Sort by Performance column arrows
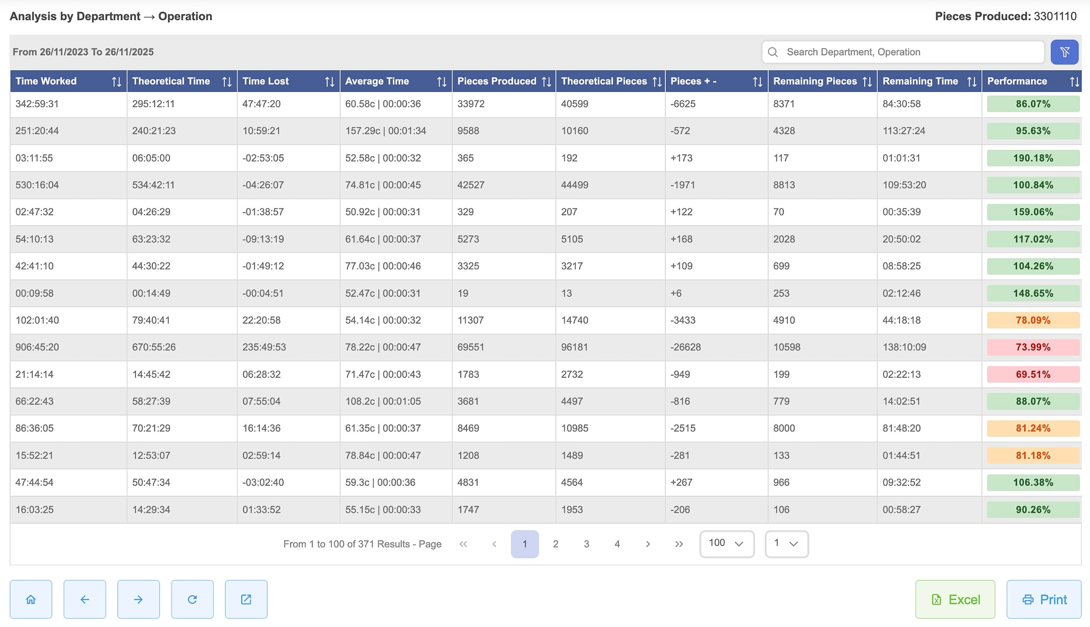This screenshot has width=1090, height=627. [1074, 81]
